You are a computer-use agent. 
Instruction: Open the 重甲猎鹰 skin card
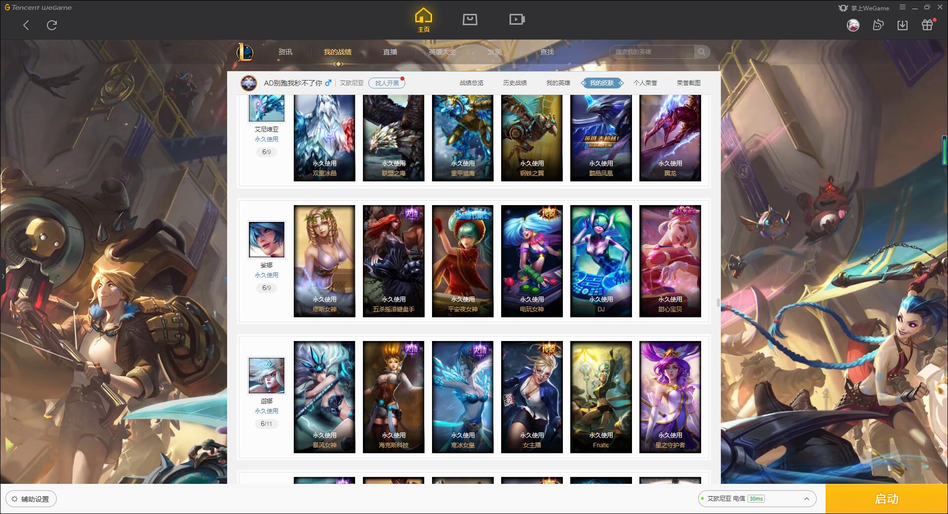[x=463, y=138]
